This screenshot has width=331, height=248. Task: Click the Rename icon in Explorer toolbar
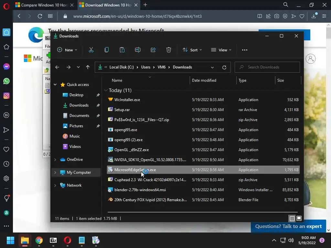[138, 50]
